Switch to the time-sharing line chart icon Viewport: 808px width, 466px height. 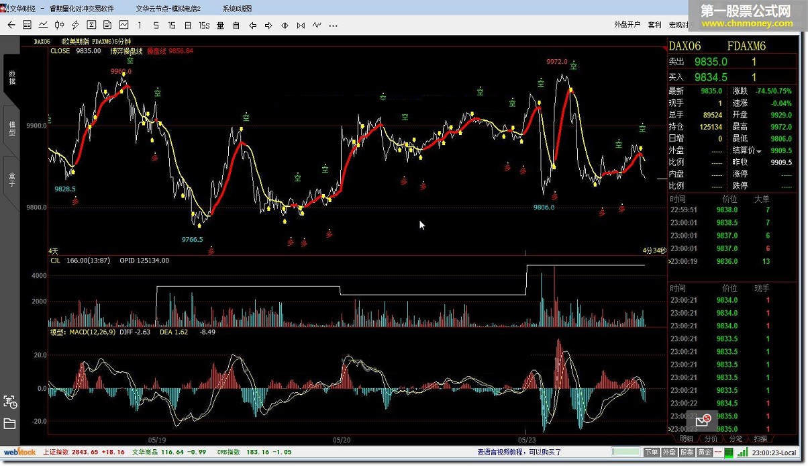[x=43, y=25]
